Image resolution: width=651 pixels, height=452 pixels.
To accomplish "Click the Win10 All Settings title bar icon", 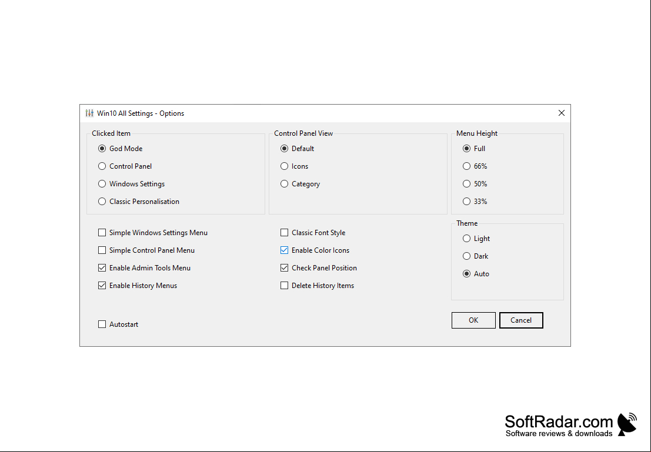I will (x=89, y=113).
